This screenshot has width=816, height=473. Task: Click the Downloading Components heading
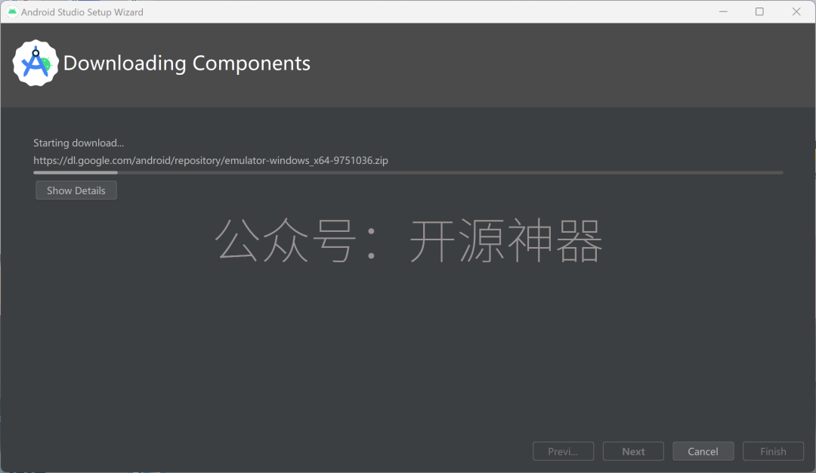tap(187, 63)
